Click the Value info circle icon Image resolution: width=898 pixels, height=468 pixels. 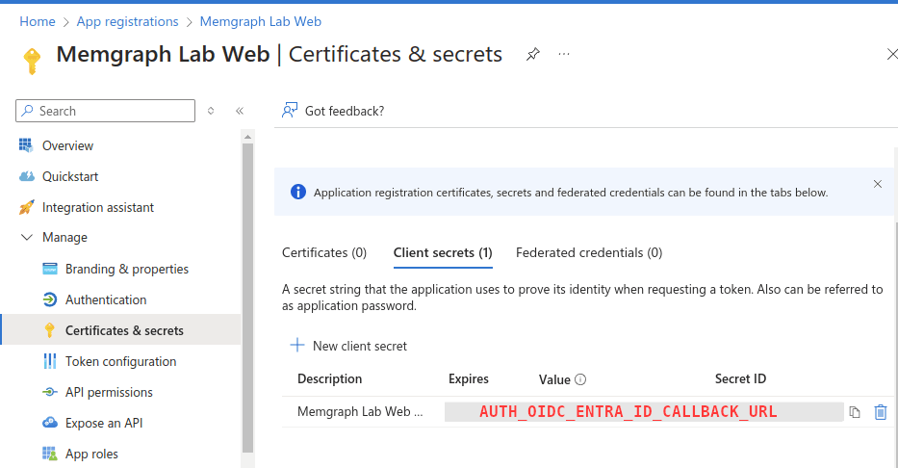click(x=580, y=379)
